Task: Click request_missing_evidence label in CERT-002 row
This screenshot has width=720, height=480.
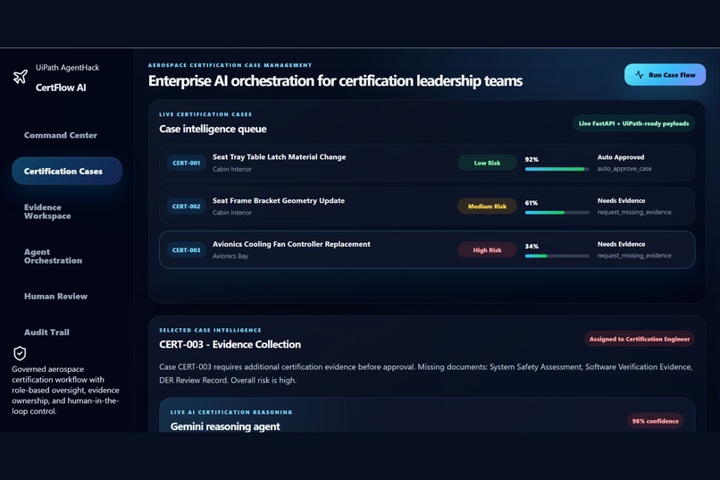Action: coord(634,212)
